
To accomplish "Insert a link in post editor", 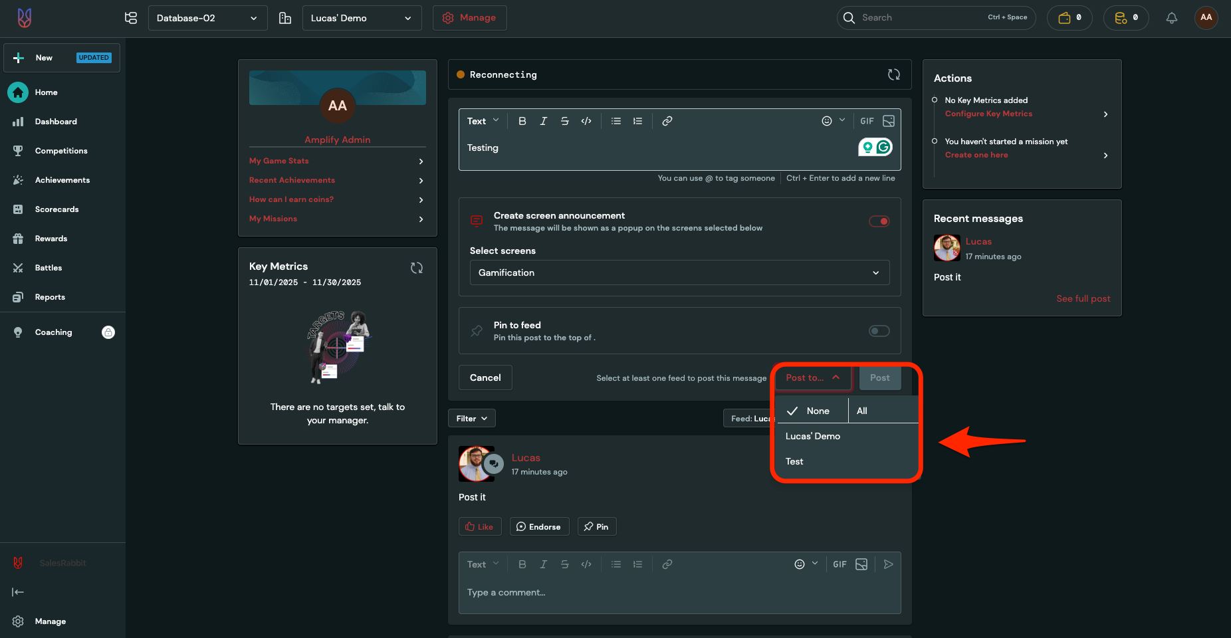I will pos(667,121).
